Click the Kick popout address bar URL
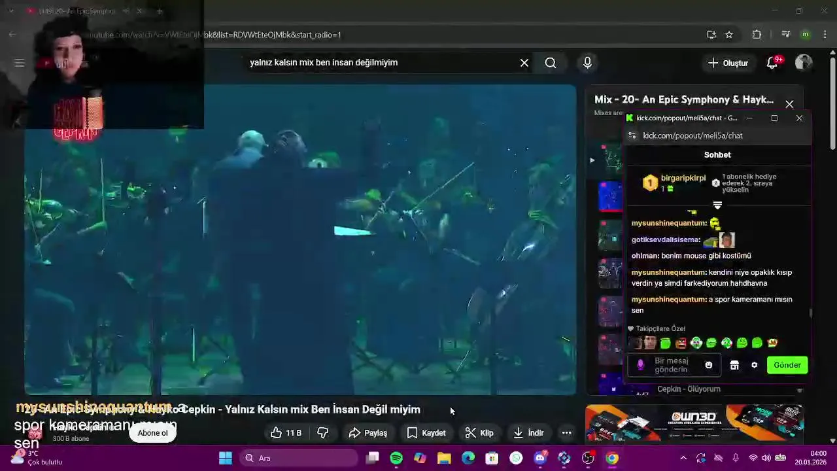 click(x=692, y=135)
